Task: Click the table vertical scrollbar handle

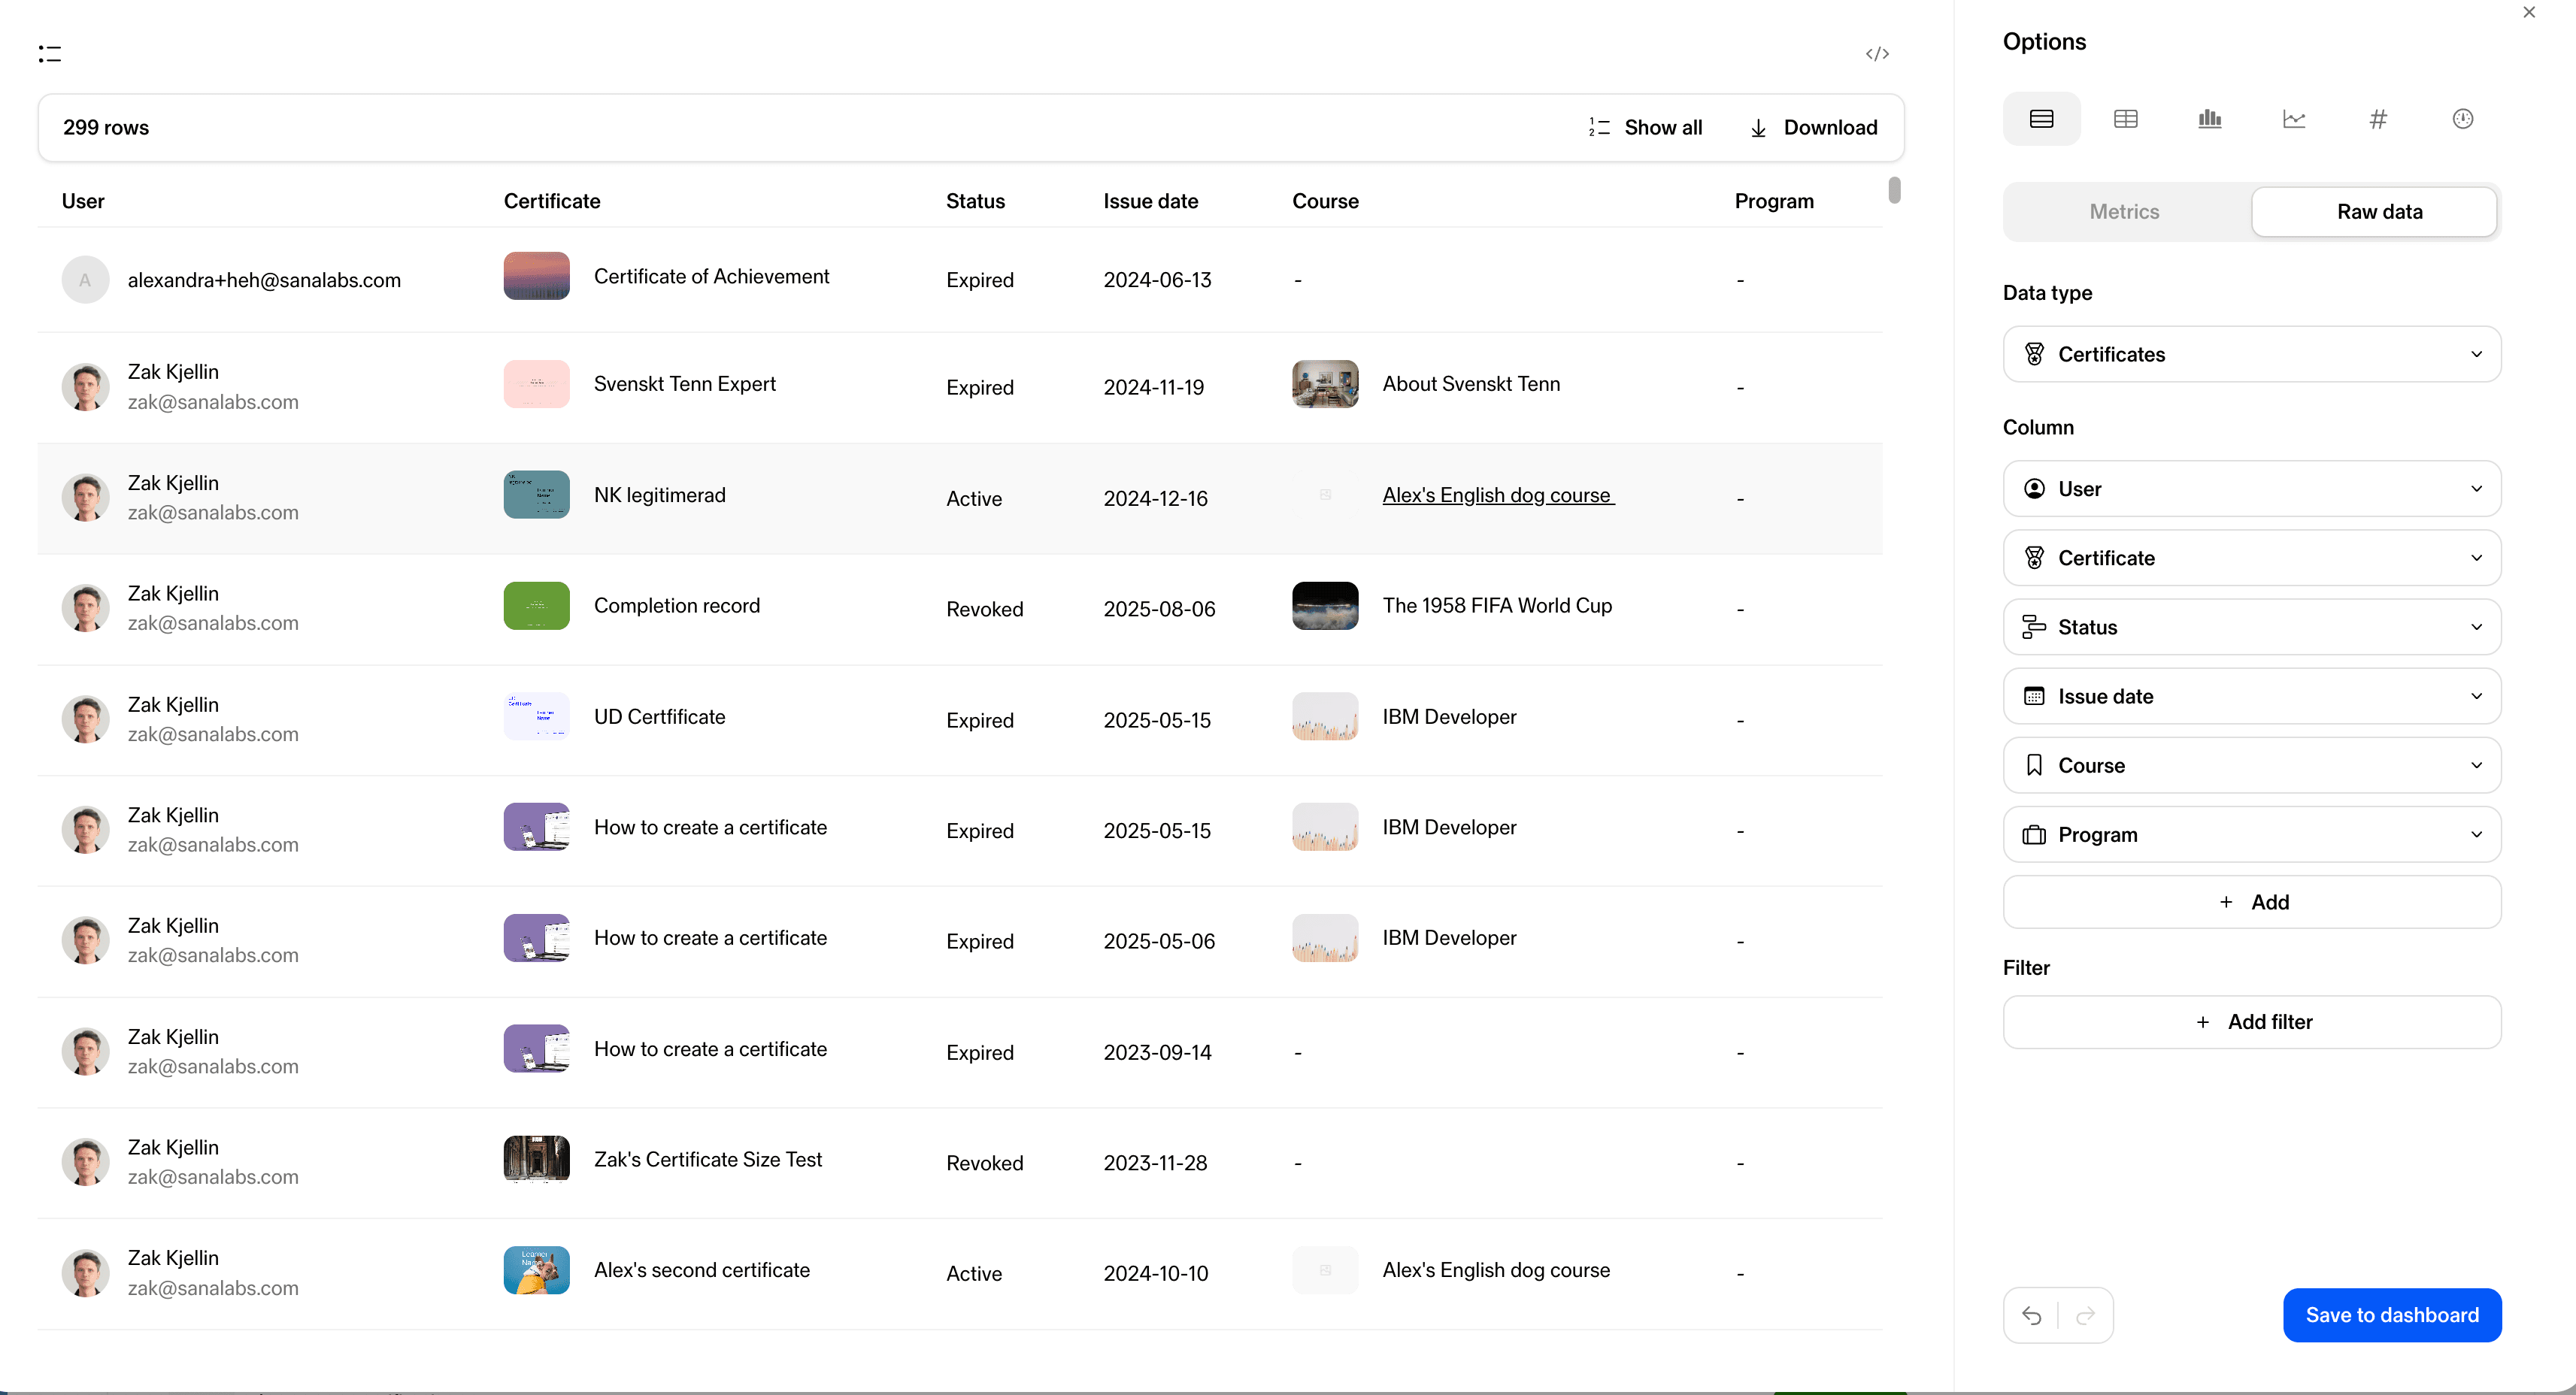Action: [1893, 190]
